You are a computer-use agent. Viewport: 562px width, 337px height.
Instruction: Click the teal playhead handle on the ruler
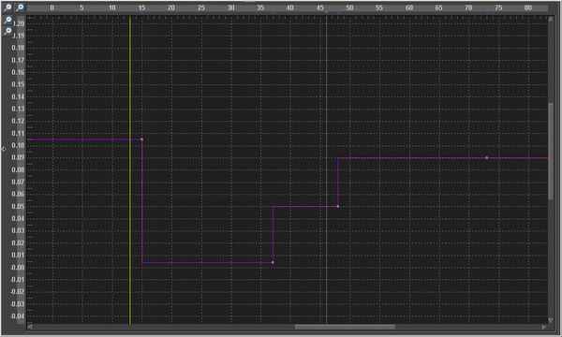327,12
